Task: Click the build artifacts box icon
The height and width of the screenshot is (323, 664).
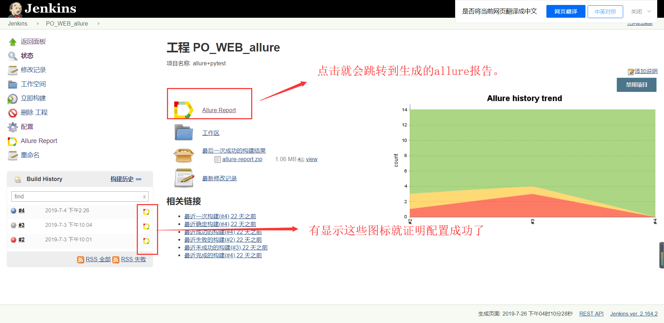Action: pyautogui.click(x=184, y=155)
